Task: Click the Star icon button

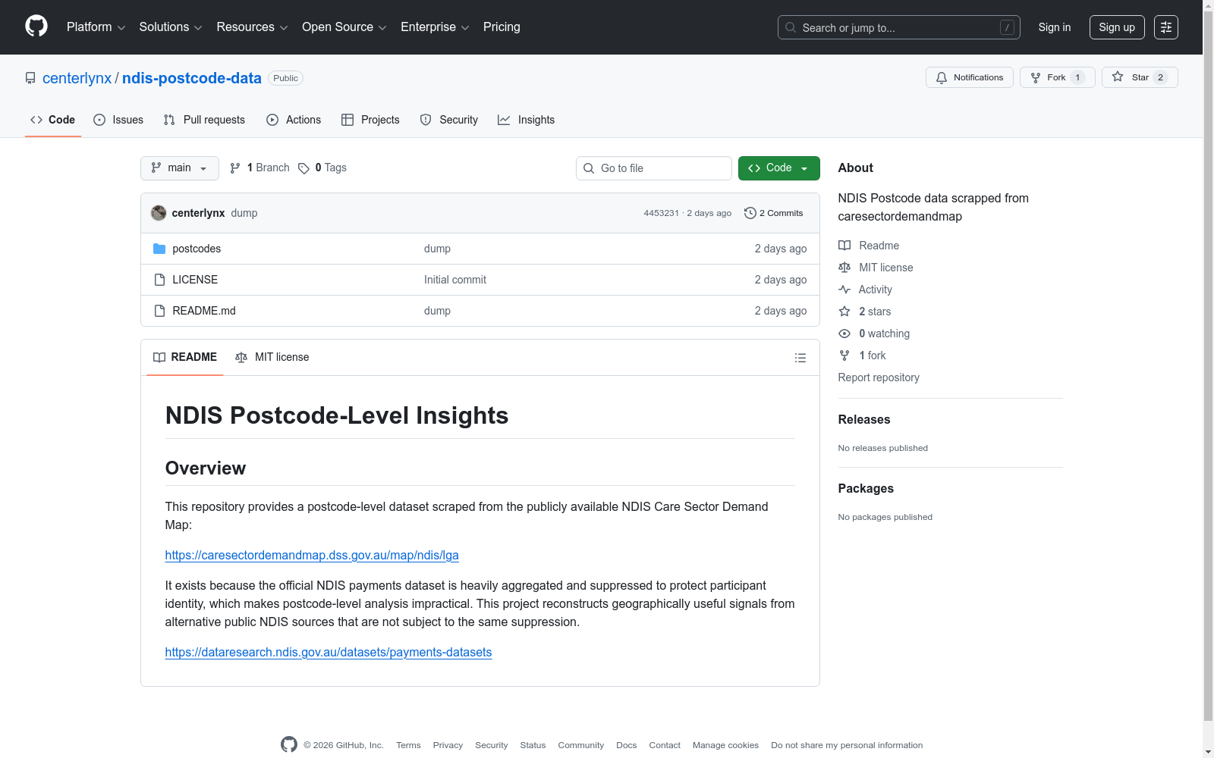Action: point(1140,77)
